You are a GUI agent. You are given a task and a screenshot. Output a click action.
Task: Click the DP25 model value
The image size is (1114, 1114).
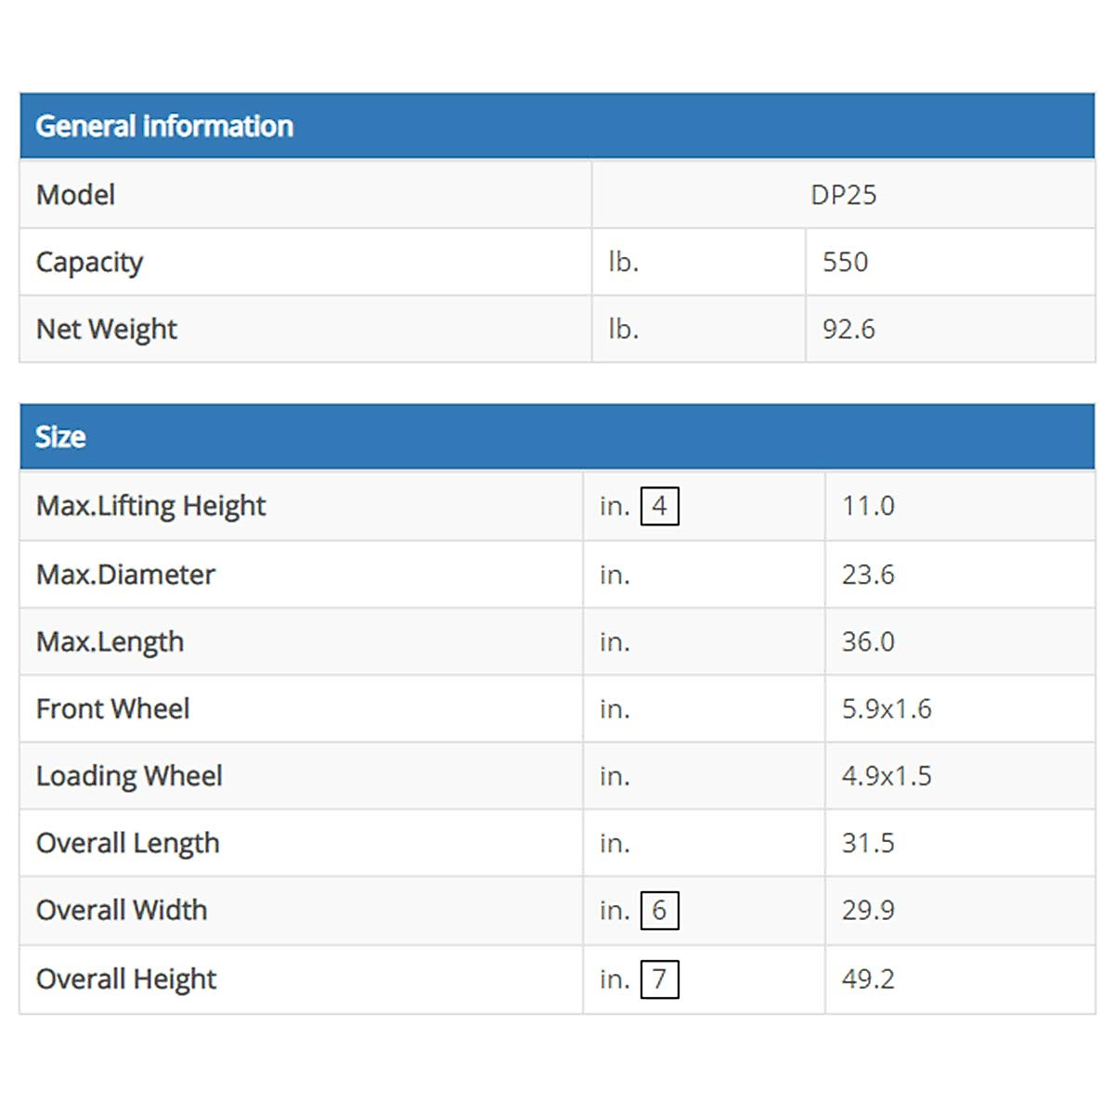[x=843, y=195]
